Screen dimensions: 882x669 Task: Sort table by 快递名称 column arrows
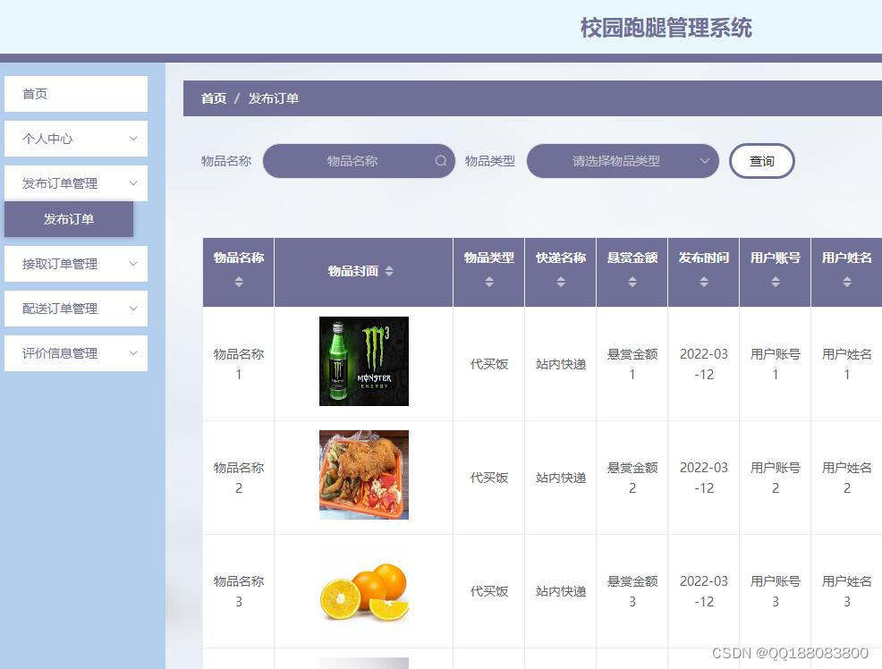click(561, 282)
